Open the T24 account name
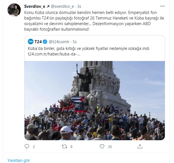The width and height of the screenshot is (174, 163). [38, 42]
